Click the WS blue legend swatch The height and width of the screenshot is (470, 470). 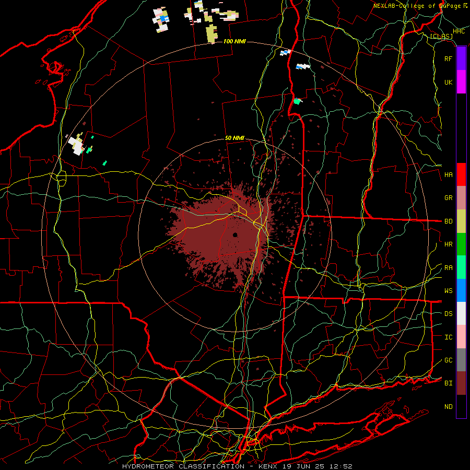click(x=461, y=290)
